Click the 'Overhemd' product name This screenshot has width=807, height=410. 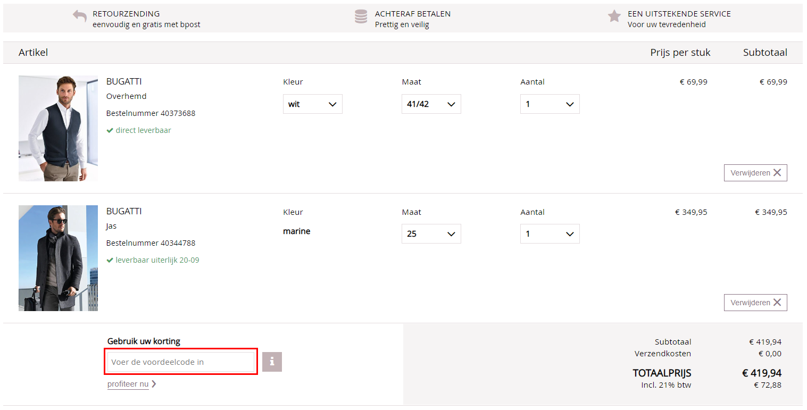point(127,96)
